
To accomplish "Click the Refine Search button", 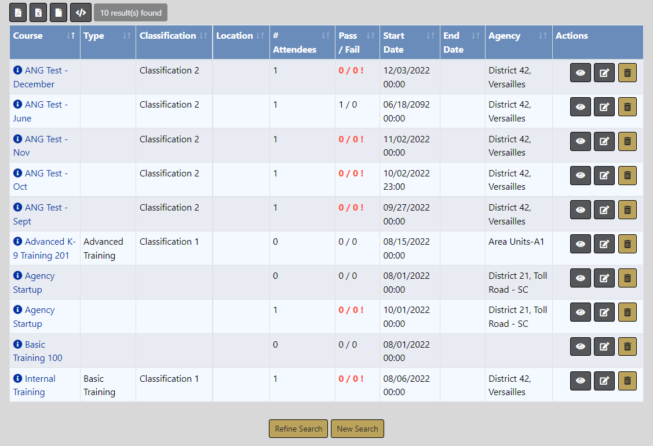I will [298, 429].
